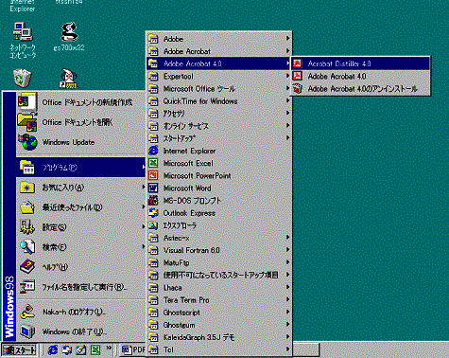Choose ファイル名を指定して実行 Run item

coord(80,287)
